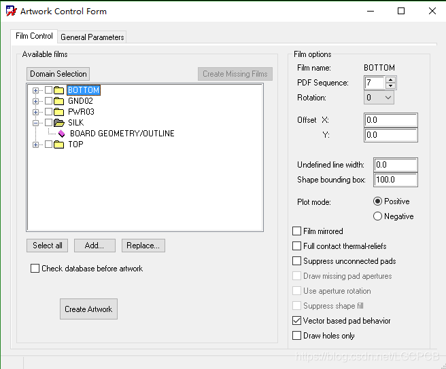The image size is (446, 369).
Task: Check the GND02 film checkbox
Action: (x=49, y=101)
